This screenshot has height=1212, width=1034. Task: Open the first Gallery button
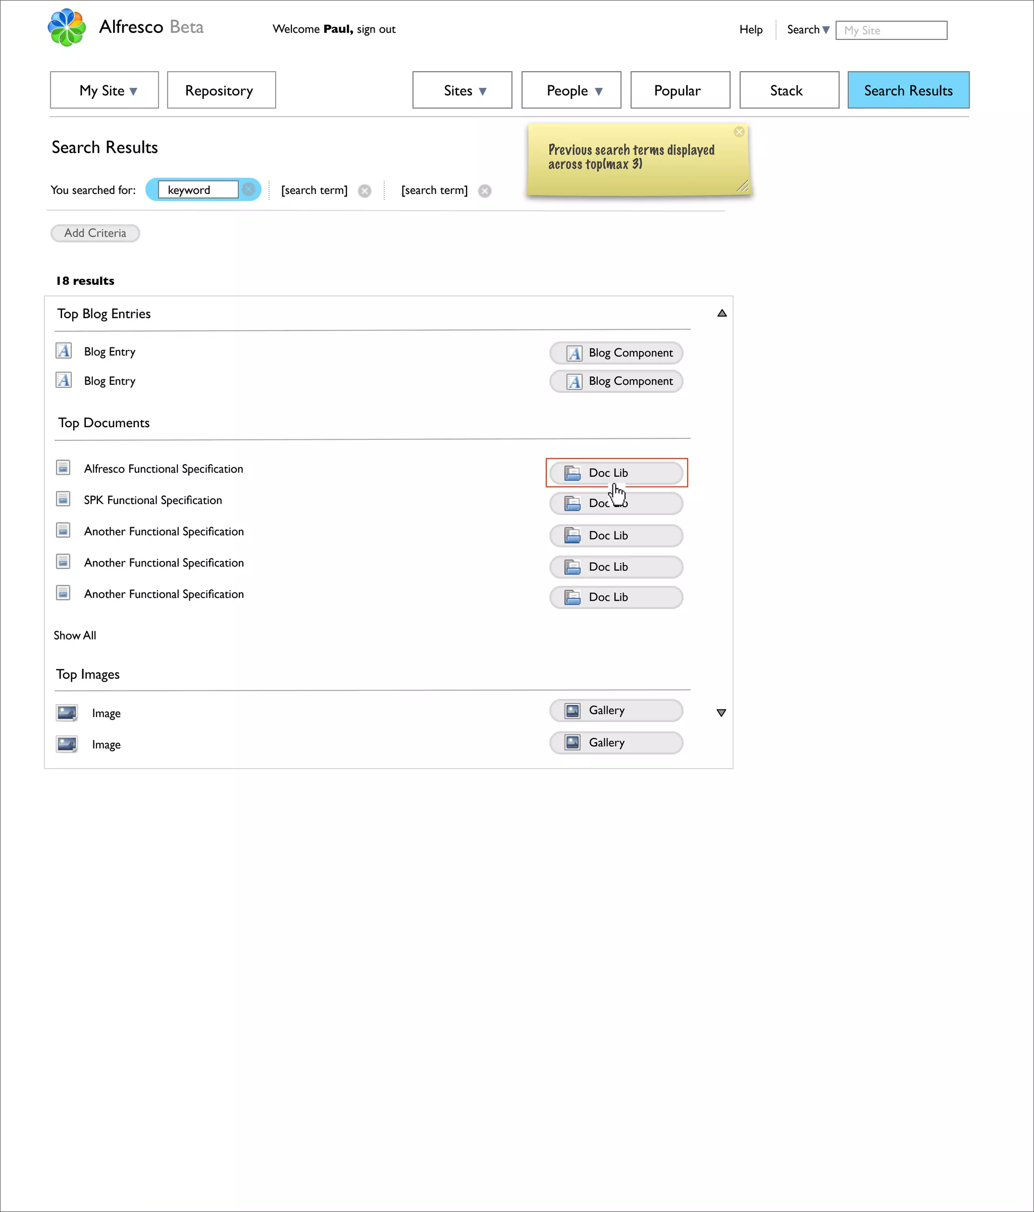click(x=616, y=710)
